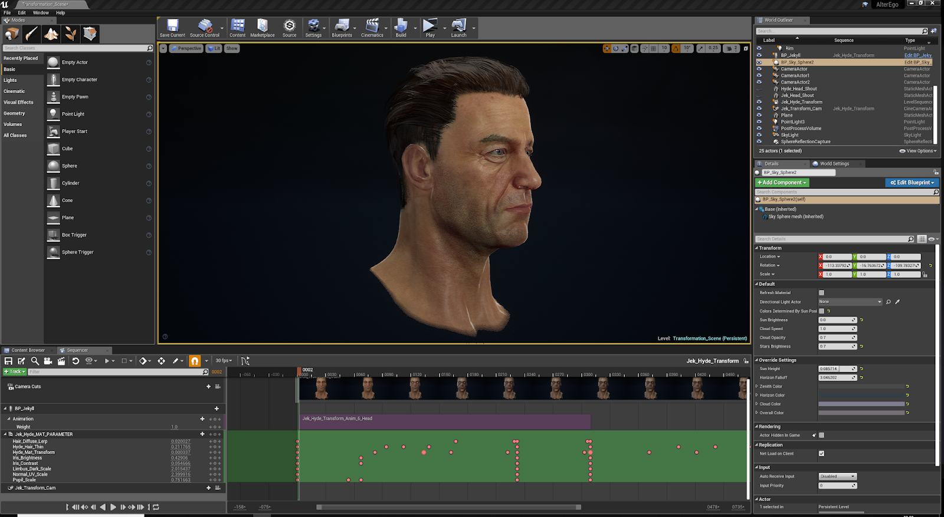Viewport: 944px width, 517px height.
Task: Save the sequence in Sequencer toolbar
Action: click(8, 361)
